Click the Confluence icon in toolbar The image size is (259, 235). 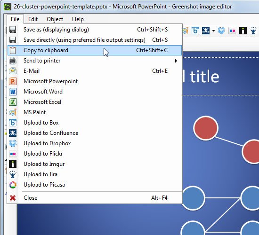tap(206, 31)
